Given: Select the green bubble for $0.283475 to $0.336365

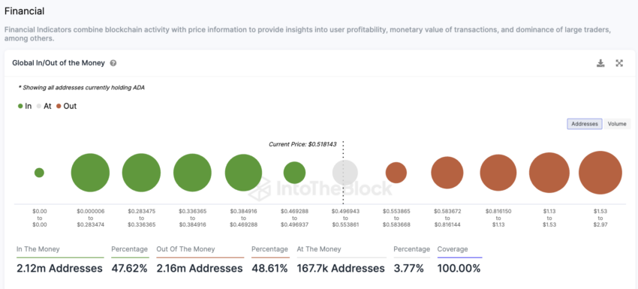Looking at the screenshot, I should pyautogui.click(x=141, y=173).
